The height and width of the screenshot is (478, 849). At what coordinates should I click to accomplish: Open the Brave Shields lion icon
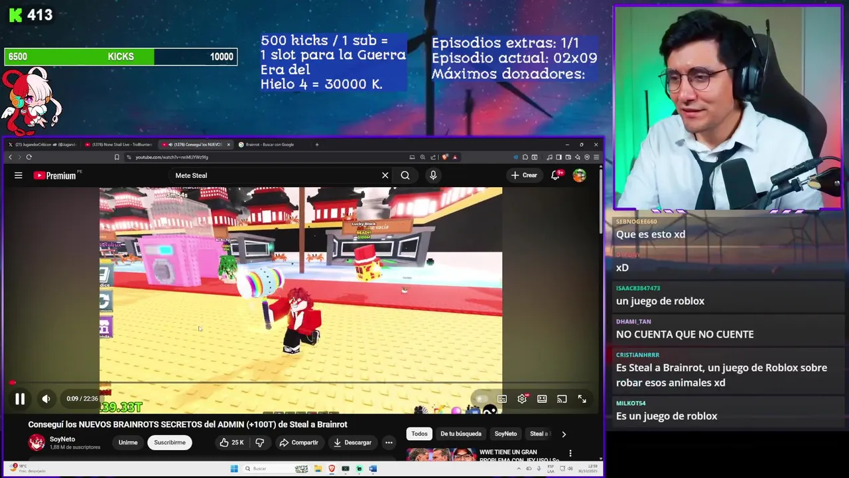(445, 157)
